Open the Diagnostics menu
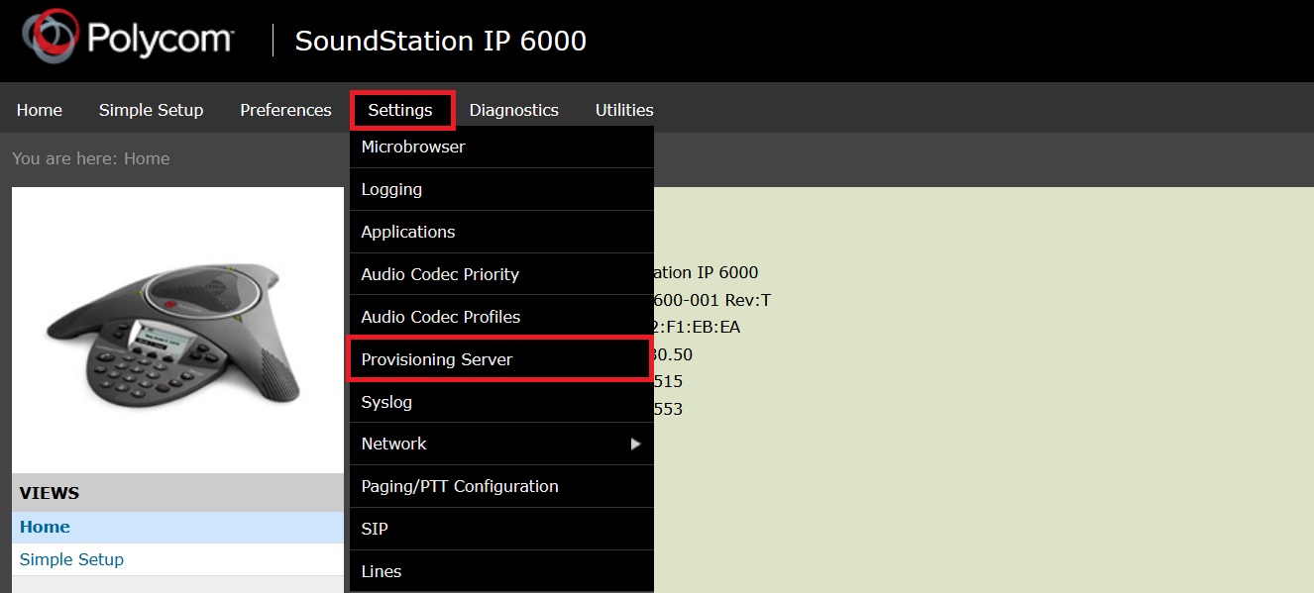1314x593 pixels. click(x=514, y=110)
